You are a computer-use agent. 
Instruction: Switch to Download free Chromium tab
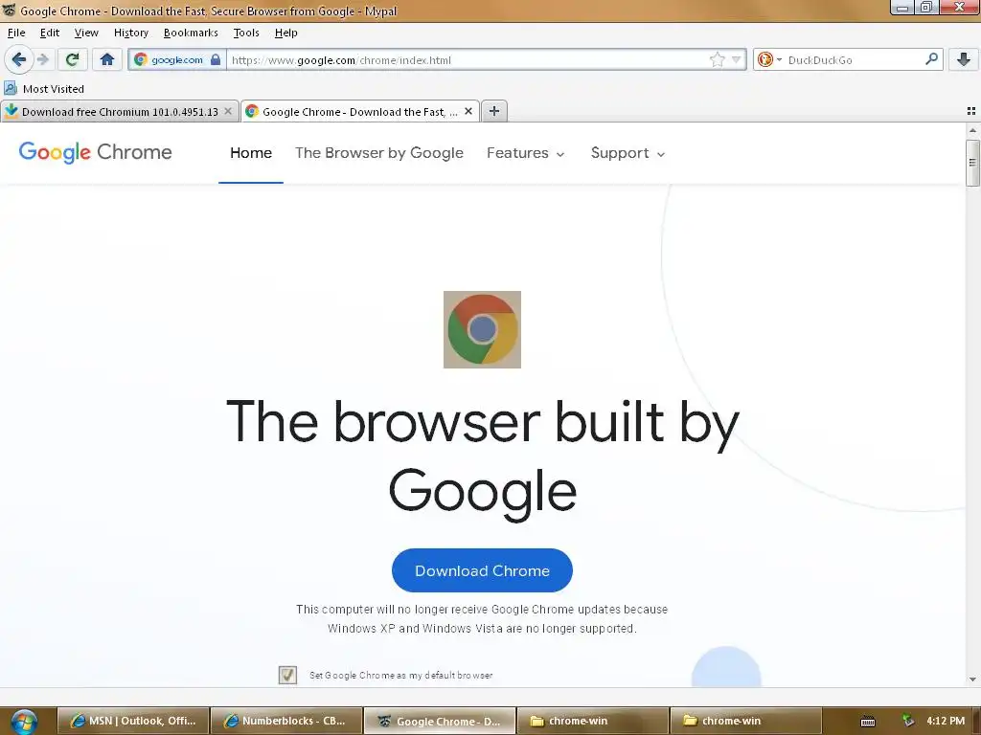(120, 112)
